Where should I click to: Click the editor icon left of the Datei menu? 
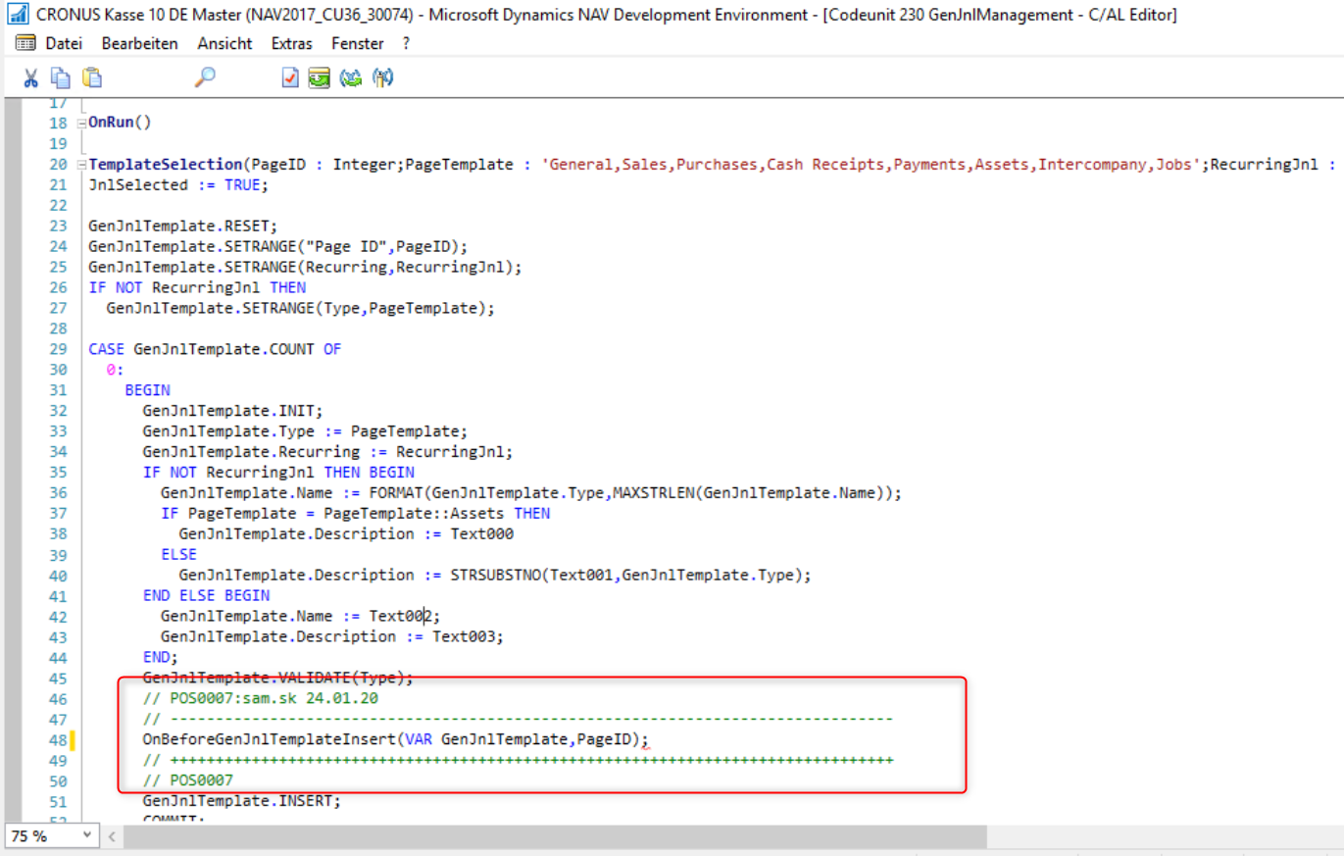pyautogui.click(x=24, y=42)
